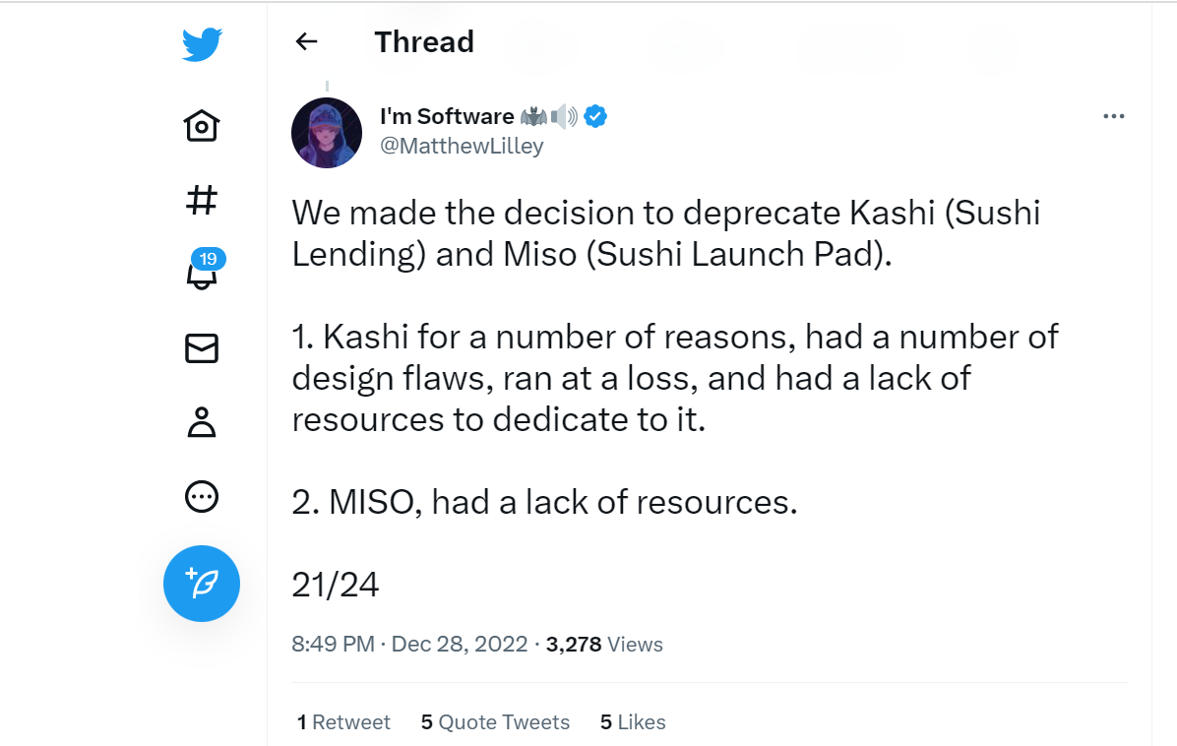1177x746 pixels.
Task: Open the More circle-ellipsis sidebar menu
Action: pos(202,496)
